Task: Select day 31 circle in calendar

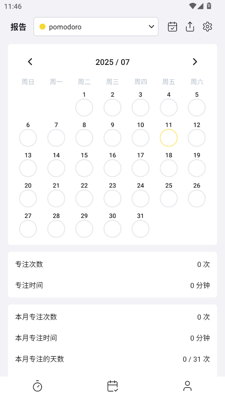Action: tap(140, 229)
